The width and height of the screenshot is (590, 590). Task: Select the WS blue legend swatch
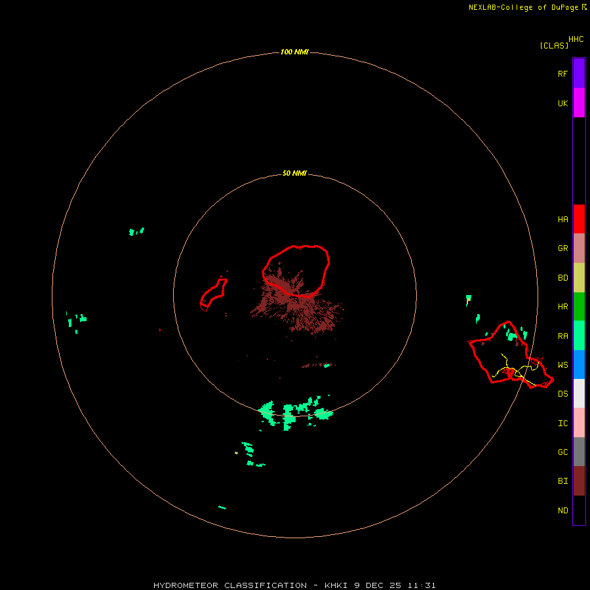579,364
